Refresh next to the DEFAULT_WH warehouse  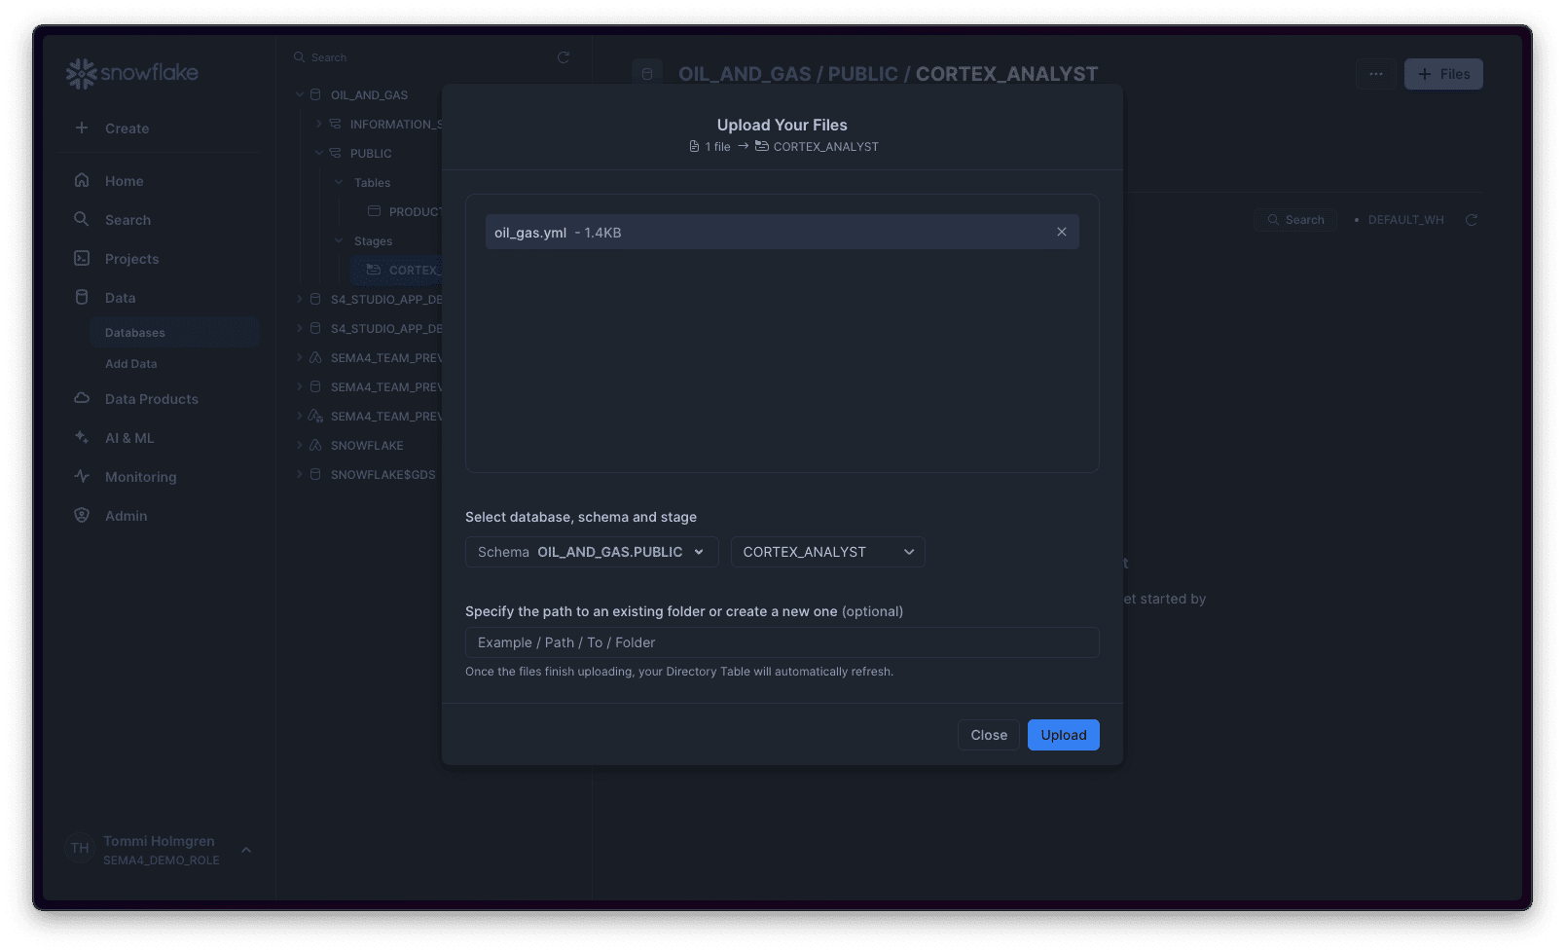(x=1471, y=219)
